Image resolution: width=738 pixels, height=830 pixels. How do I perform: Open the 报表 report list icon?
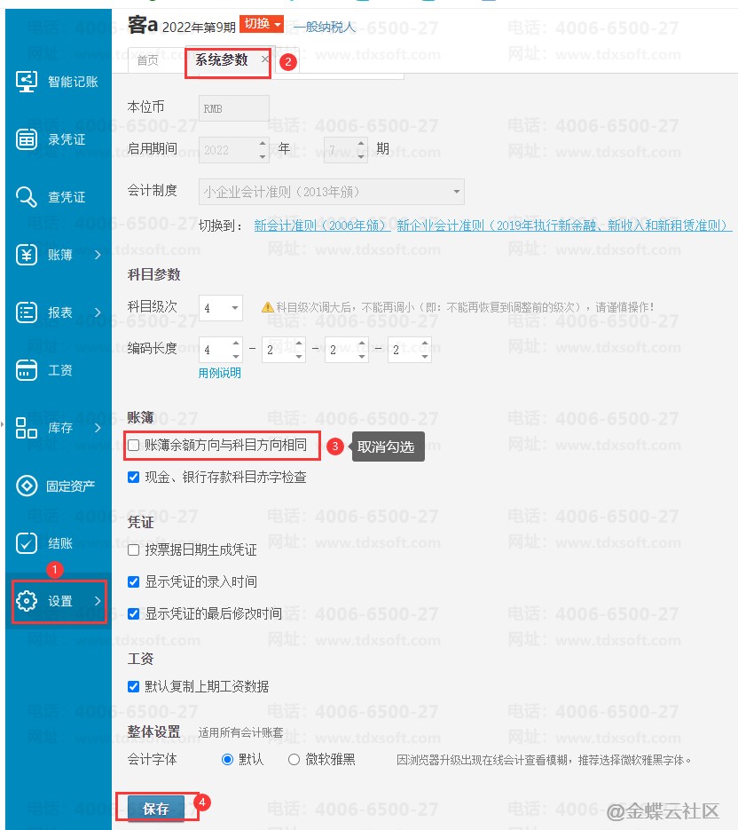point(27,312)
